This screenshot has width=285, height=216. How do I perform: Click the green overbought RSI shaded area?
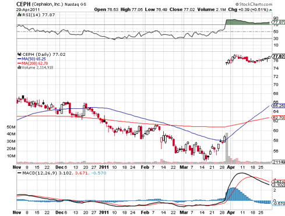click(248, 22)
